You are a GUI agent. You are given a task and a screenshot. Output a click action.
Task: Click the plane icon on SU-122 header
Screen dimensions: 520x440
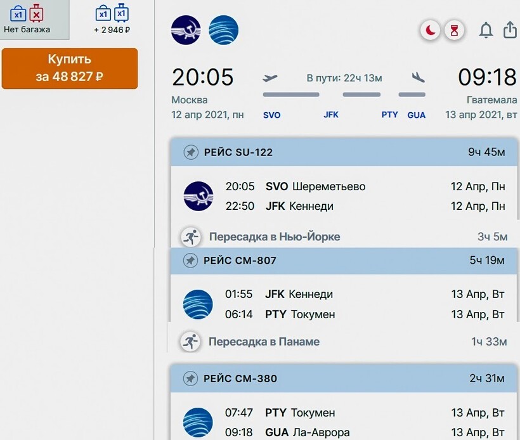pos(190,152)
